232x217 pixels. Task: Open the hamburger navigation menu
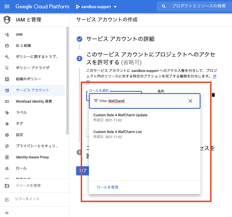(7, 6)
